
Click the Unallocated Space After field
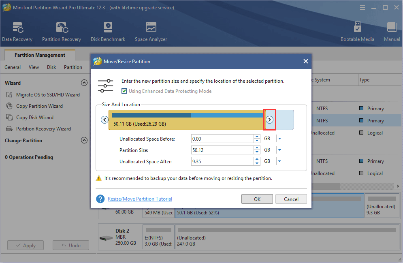222,161
